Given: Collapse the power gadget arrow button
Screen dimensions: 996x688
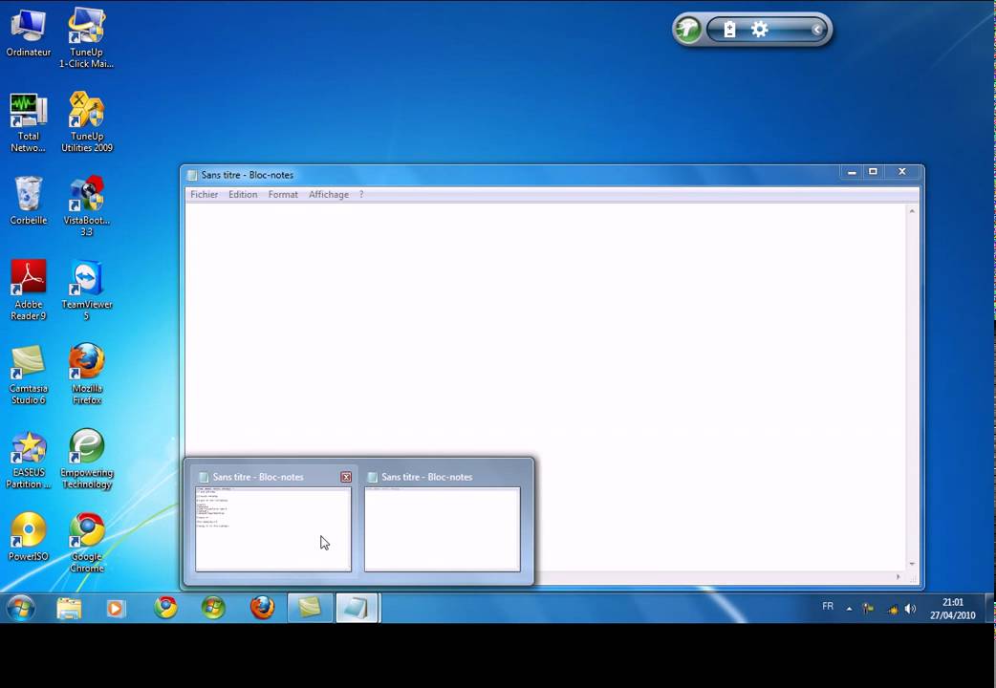Looking at the screenshot, I should click(x=817, y=30).
